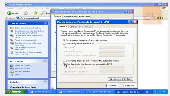This screenshot has height=96, width=170.
Task: Select Usar la siguiente dirección IP
Action: (64, 44)
